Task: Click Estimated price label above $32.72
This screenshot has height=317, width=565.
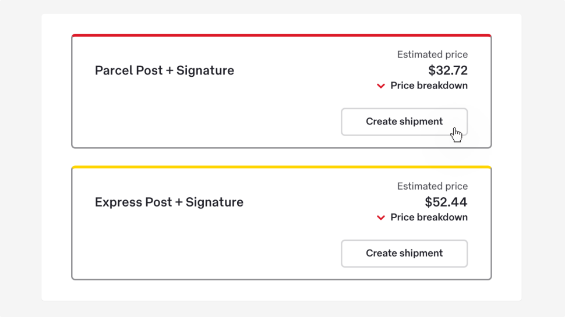Action: point(432,55)
